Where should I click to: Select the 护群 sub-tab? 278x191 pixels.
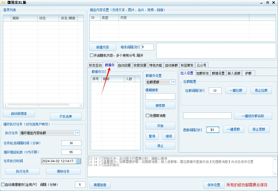248,73
